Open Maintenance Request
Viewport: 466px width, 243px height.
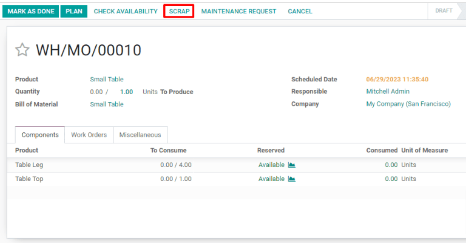(x=238, y=12)
